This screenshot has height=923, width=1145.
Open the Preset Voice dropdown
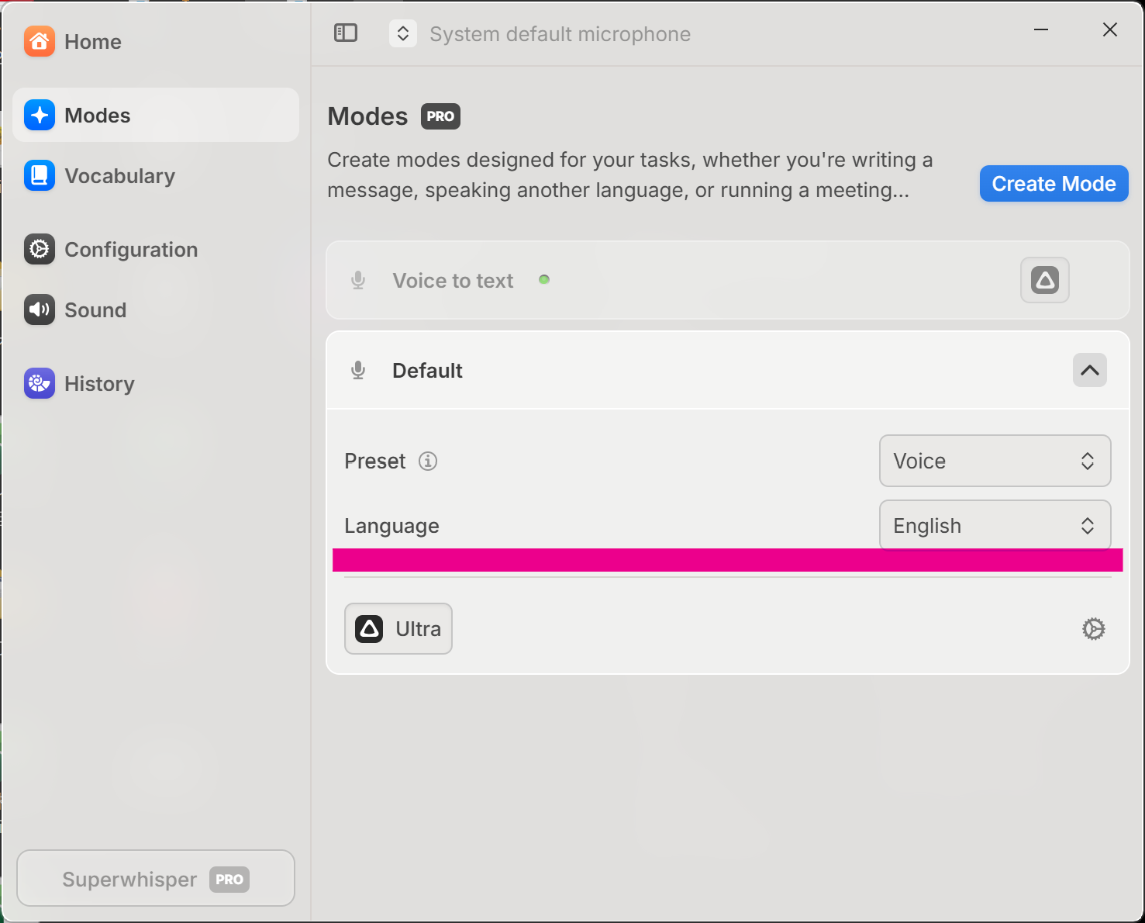[995, 461]
